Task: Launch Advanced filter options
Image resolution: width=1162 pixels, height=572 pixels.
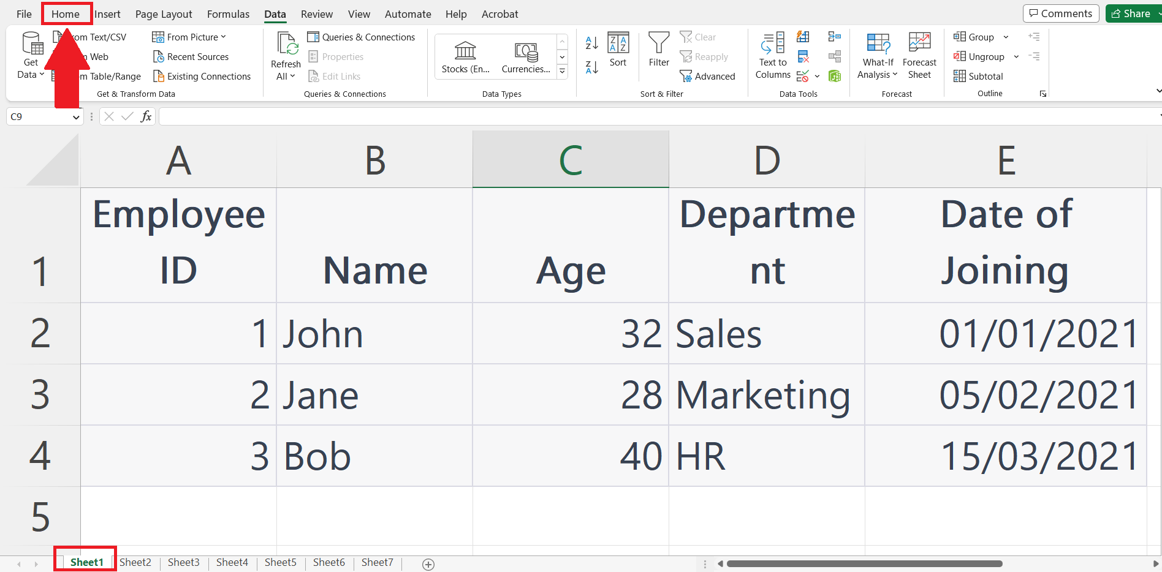Action: pos(708,76)
